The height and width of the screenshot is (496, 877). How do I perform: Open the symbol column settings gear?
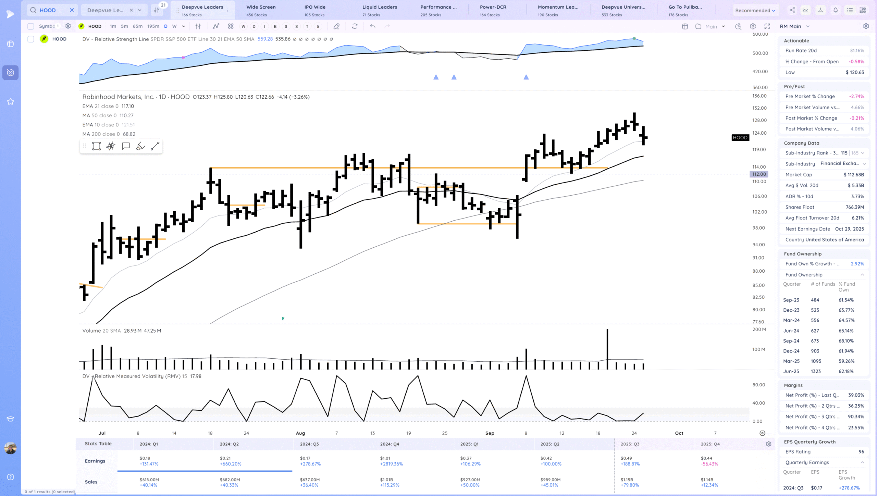point(68,26)
